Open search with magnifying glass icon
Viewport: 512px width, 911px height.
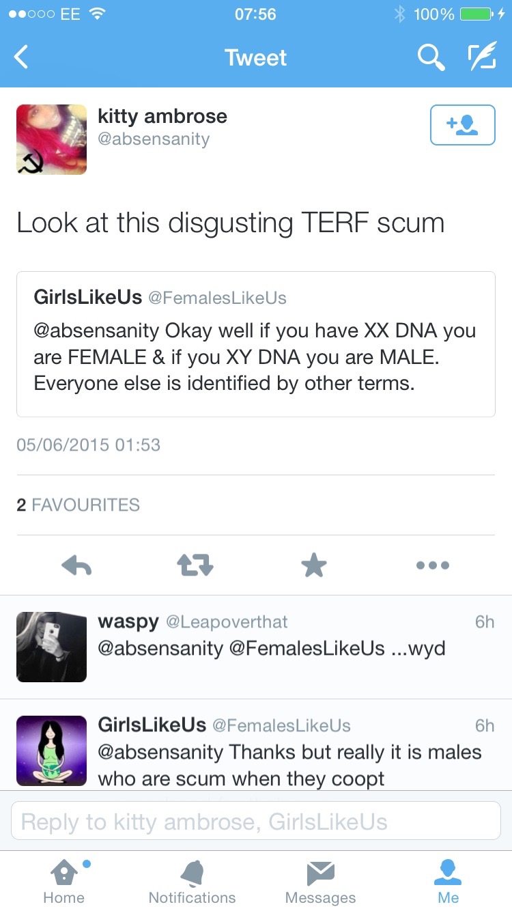(x=431, y=57)
